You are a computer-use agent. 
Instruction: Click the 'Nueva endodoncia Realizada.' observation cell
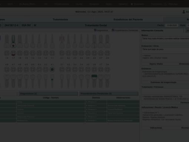(123, 120)
